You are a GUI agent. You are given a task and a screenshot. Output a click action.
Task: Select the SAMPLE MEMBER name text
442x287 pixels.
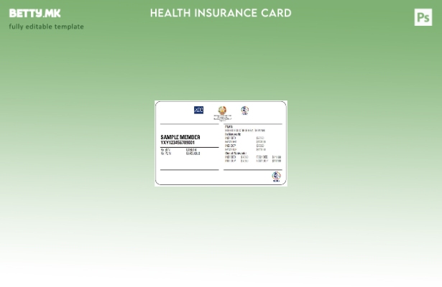(x=180, y=137)
